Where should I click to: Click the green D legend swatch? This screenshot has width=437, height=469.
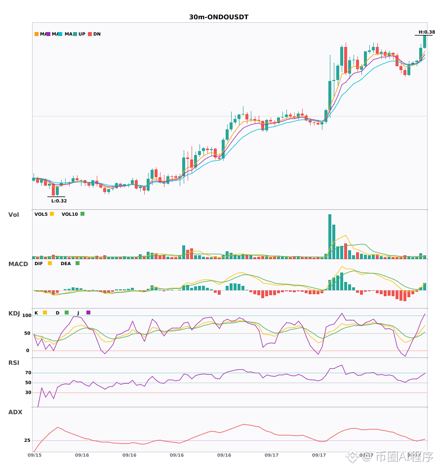point(67,313)
